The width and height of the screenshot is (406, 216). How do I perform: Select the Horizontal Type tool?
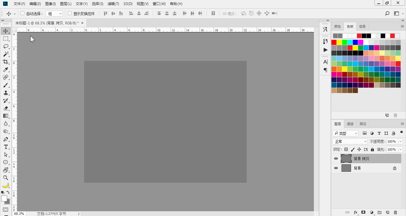coord(6,147)
